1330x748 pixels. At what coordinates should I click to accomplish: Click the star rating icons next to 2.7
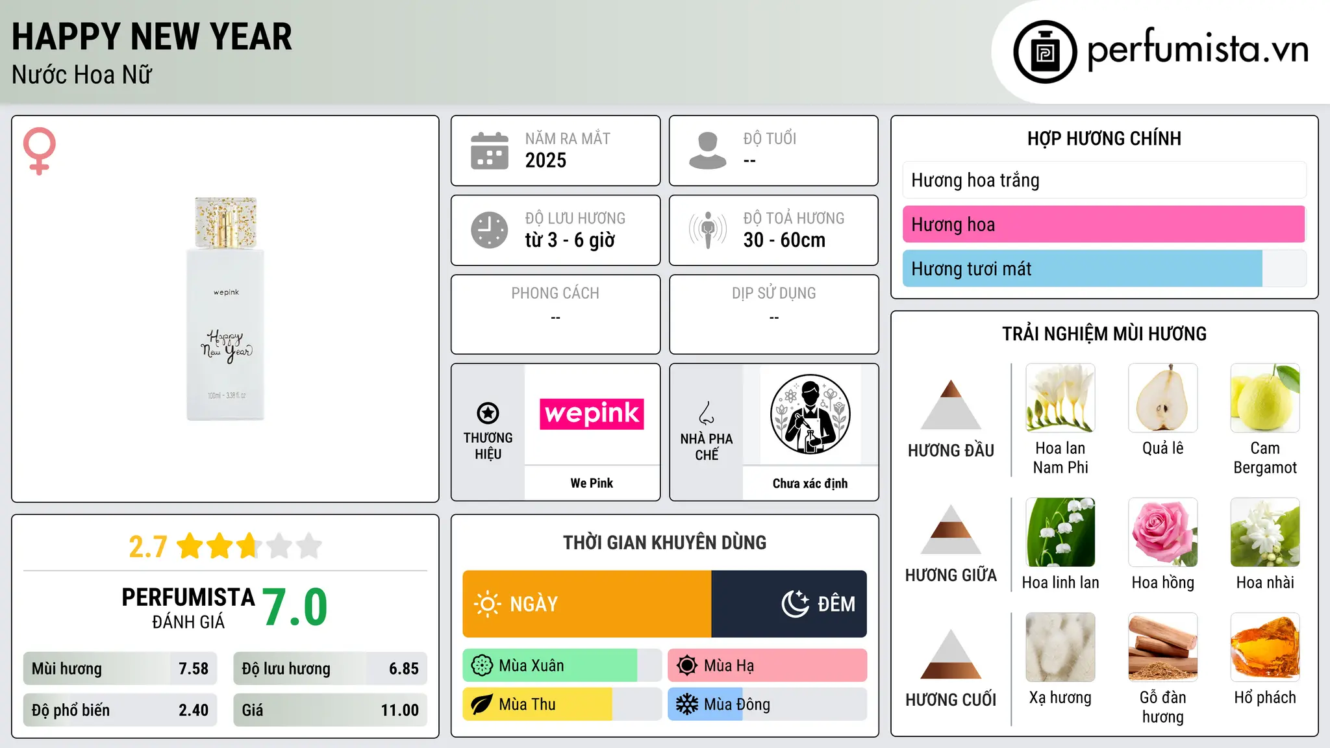249,546
